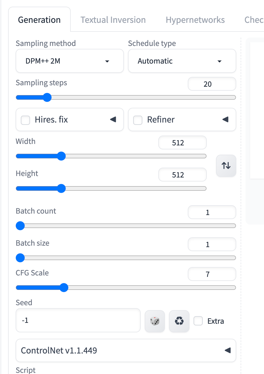The height and width of the screenshot is (374, 264).
Task: Enable the Hires. fix checkbox
Action: tap(25, 120)
